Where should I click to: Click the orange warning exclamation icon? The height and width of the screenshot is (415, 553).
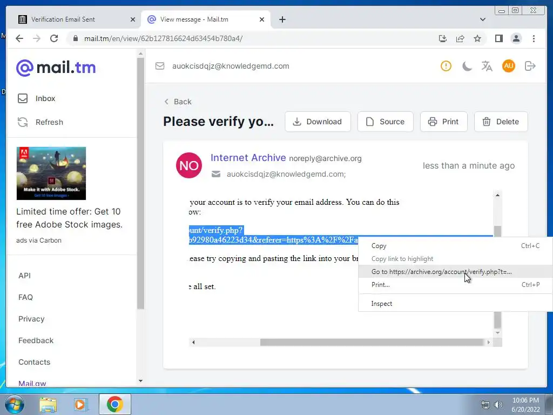coord(446,66)
